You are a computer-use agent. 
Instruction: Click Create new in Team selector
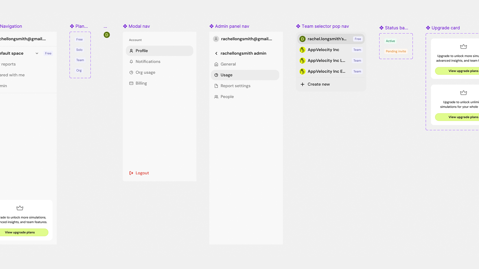pyautogui.click(x=331, y=84)
